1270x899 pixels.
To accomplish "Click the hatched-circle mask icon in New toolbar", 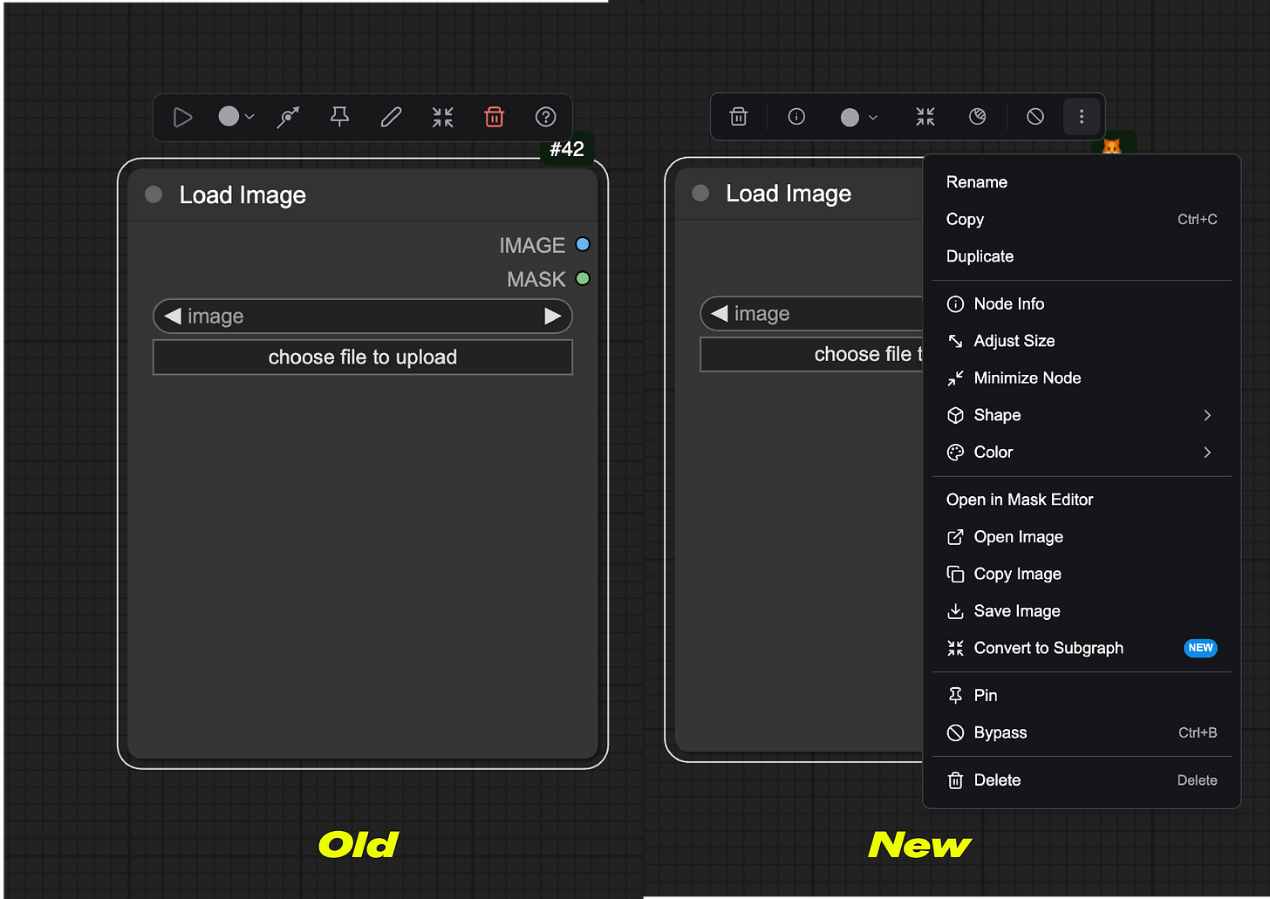I will click(978, 117).
